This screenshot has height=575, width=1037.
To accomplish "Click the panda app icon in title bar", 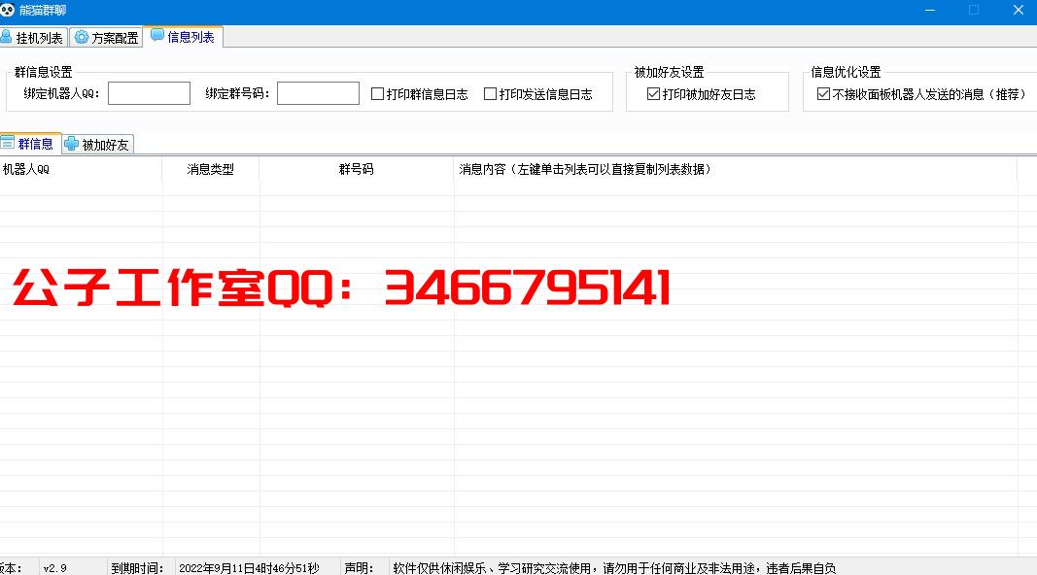I will [x=7, y=10].
